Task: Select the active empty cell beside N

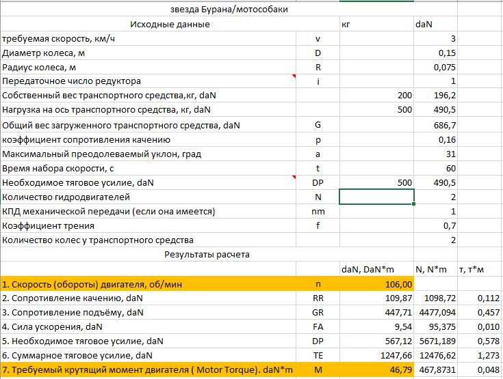Action: [x=376, y=197]
